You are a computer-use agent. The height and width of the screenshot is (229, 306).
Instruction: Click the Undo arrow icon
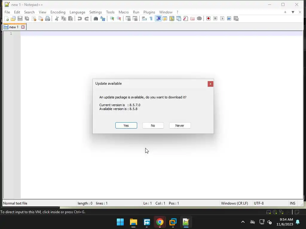(x=79, y=18)
